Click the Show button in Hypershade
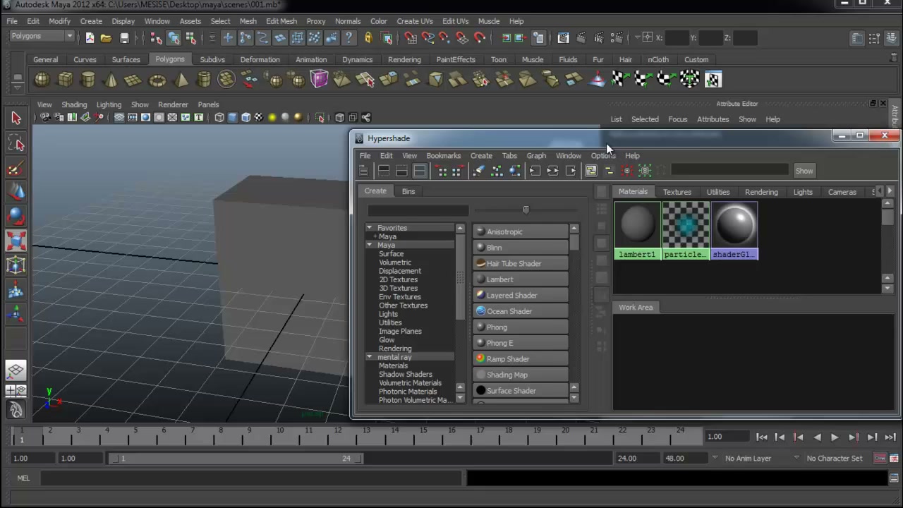This screenshot has height=508, width=903. tap(804, 171)
